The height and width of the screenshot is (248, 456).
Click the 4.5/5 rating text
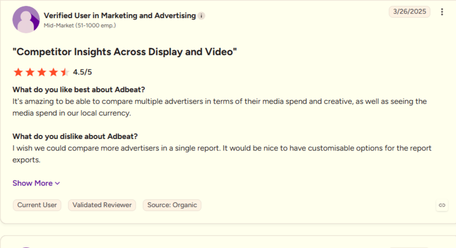pos(83,72)
